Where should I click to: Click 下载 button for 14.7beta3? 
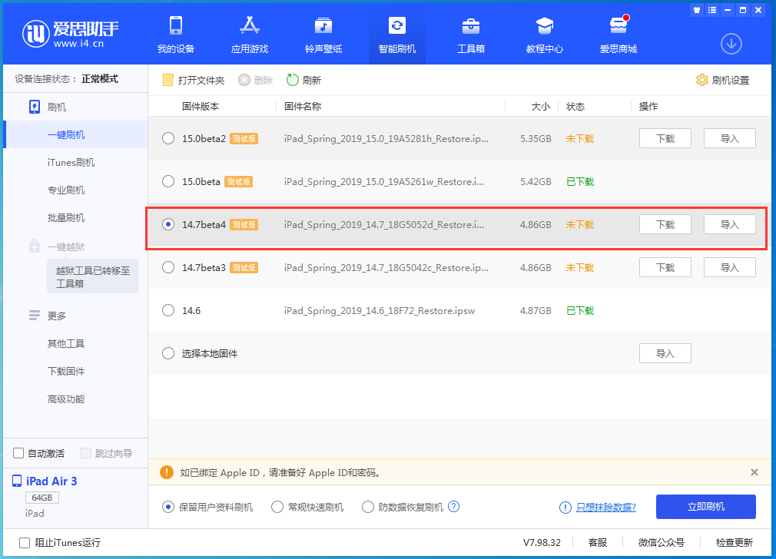pos(665,268)
